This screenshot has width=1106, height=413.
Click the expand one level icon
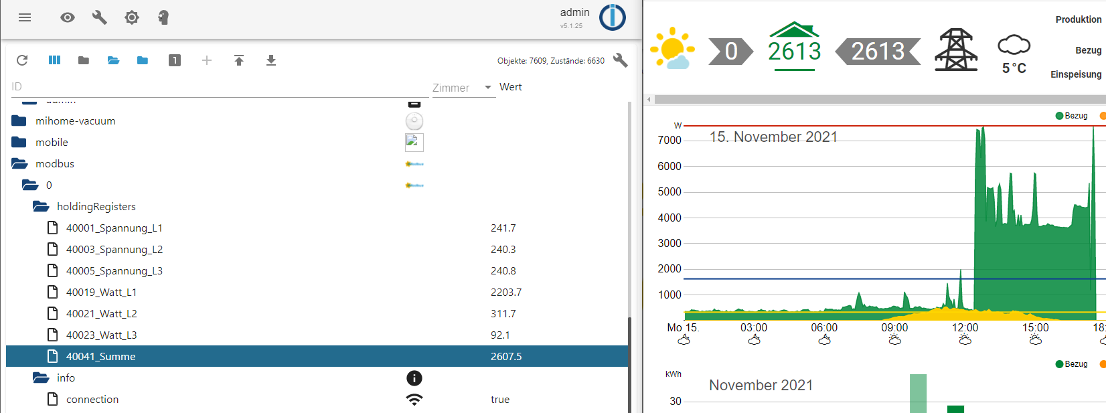[175, 60]
